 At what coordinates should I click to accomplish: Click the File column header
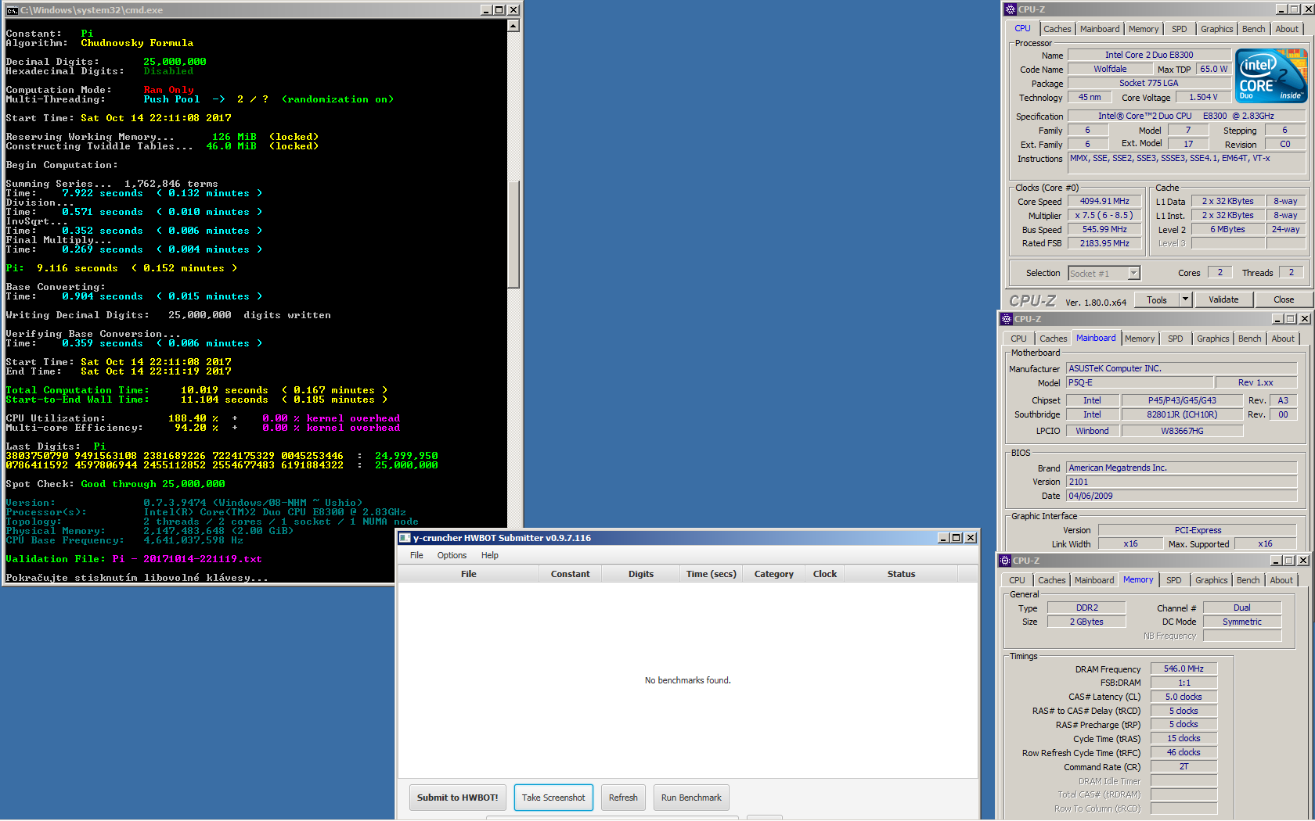468,574
